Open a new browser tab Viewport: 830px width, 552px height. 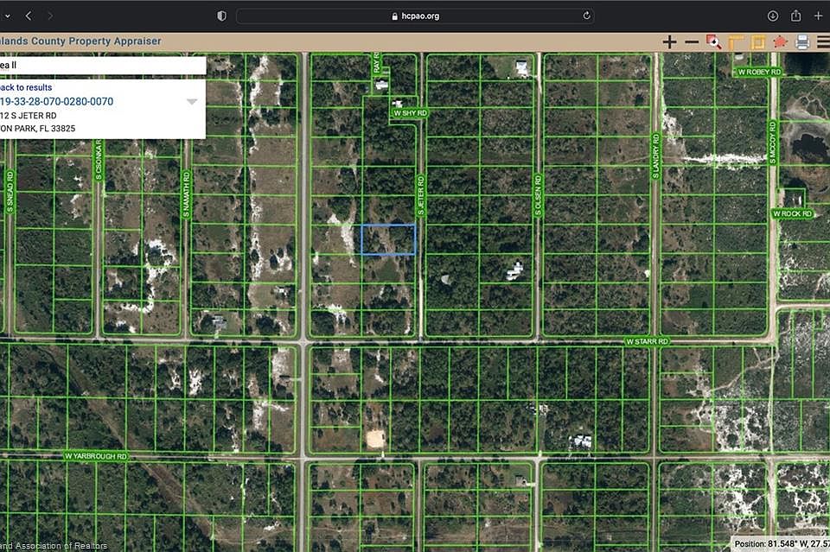tap(818, 16)
